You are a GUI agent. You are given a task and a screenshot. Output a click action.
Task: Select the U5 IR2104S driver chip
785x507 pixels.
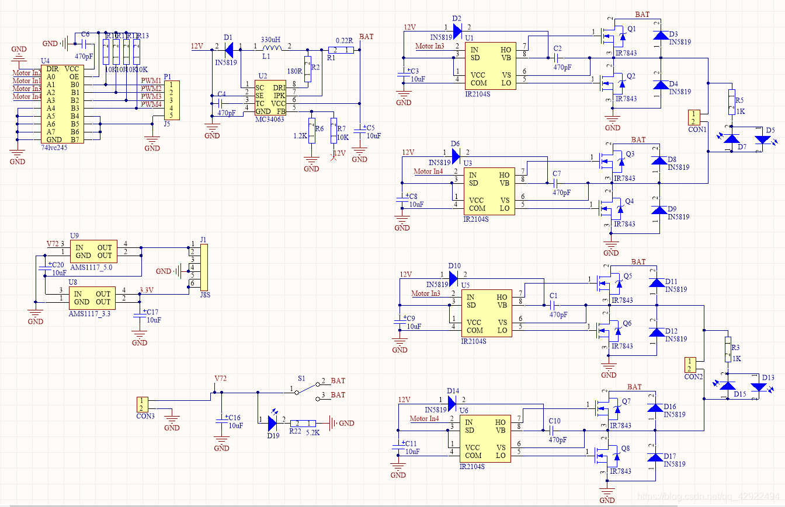point(487,313)
